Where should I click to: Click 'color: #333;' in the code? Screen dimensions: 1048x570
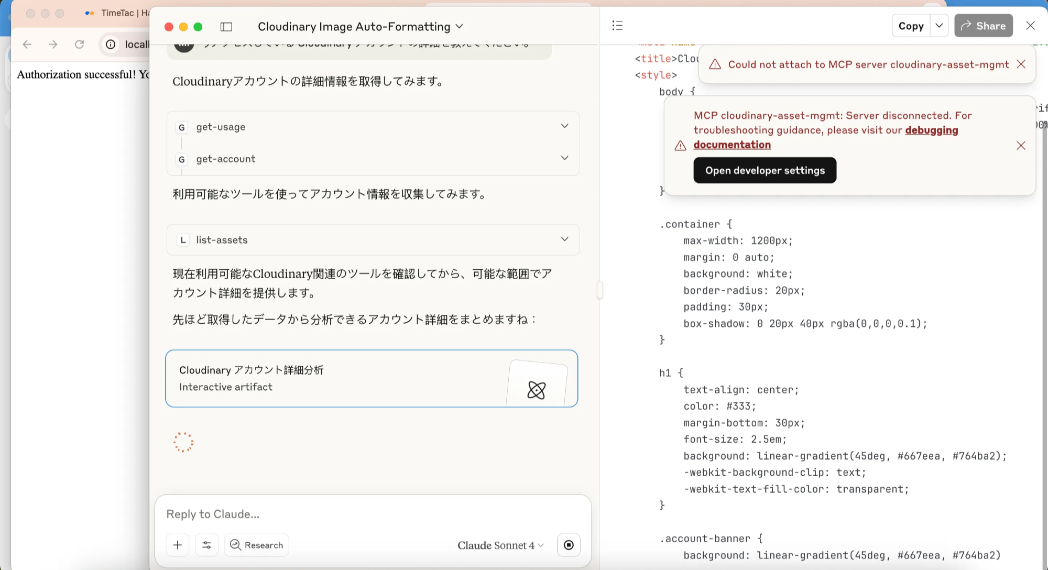(x=719, y=407)
